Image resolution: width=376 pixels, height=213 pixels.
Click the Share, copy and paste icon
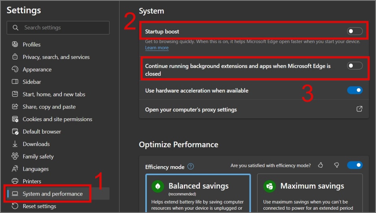pyautogui.click(x=15, y=106)
